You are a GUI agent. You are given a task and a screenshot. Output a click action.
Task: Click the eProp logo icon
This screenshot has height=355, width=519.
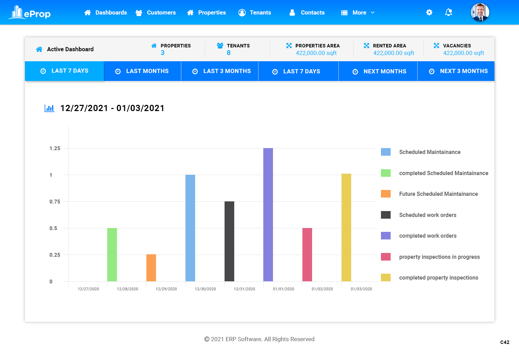point(17,12)
